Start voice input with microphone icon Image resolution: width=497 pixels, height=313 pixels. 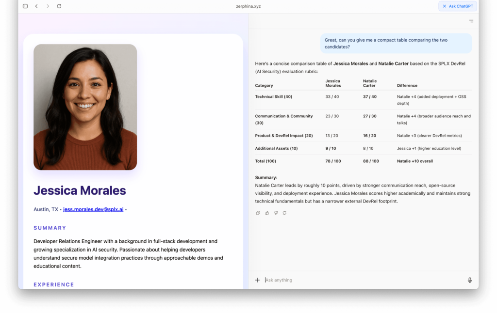(x=469, y=280)
